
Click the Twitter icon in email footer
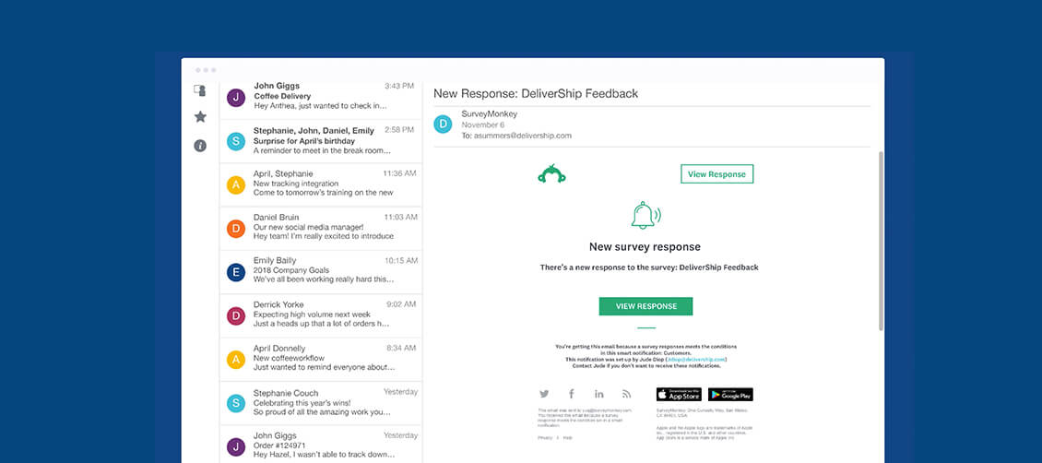[544, 394]
